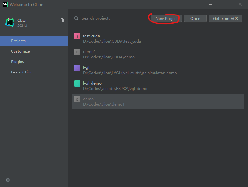Image resolution: width=248 pixels, height=187 pixels.
Task: Open the lvgl project
Action: (x=158, y=70)
